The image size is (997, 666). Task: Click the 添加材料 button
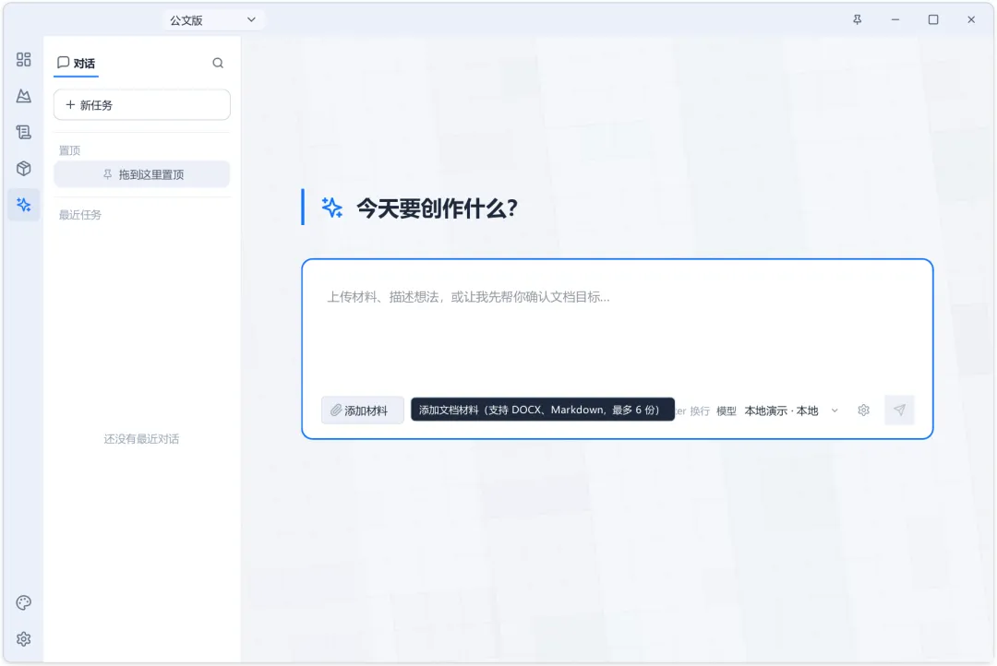click(x=363, y=410)
